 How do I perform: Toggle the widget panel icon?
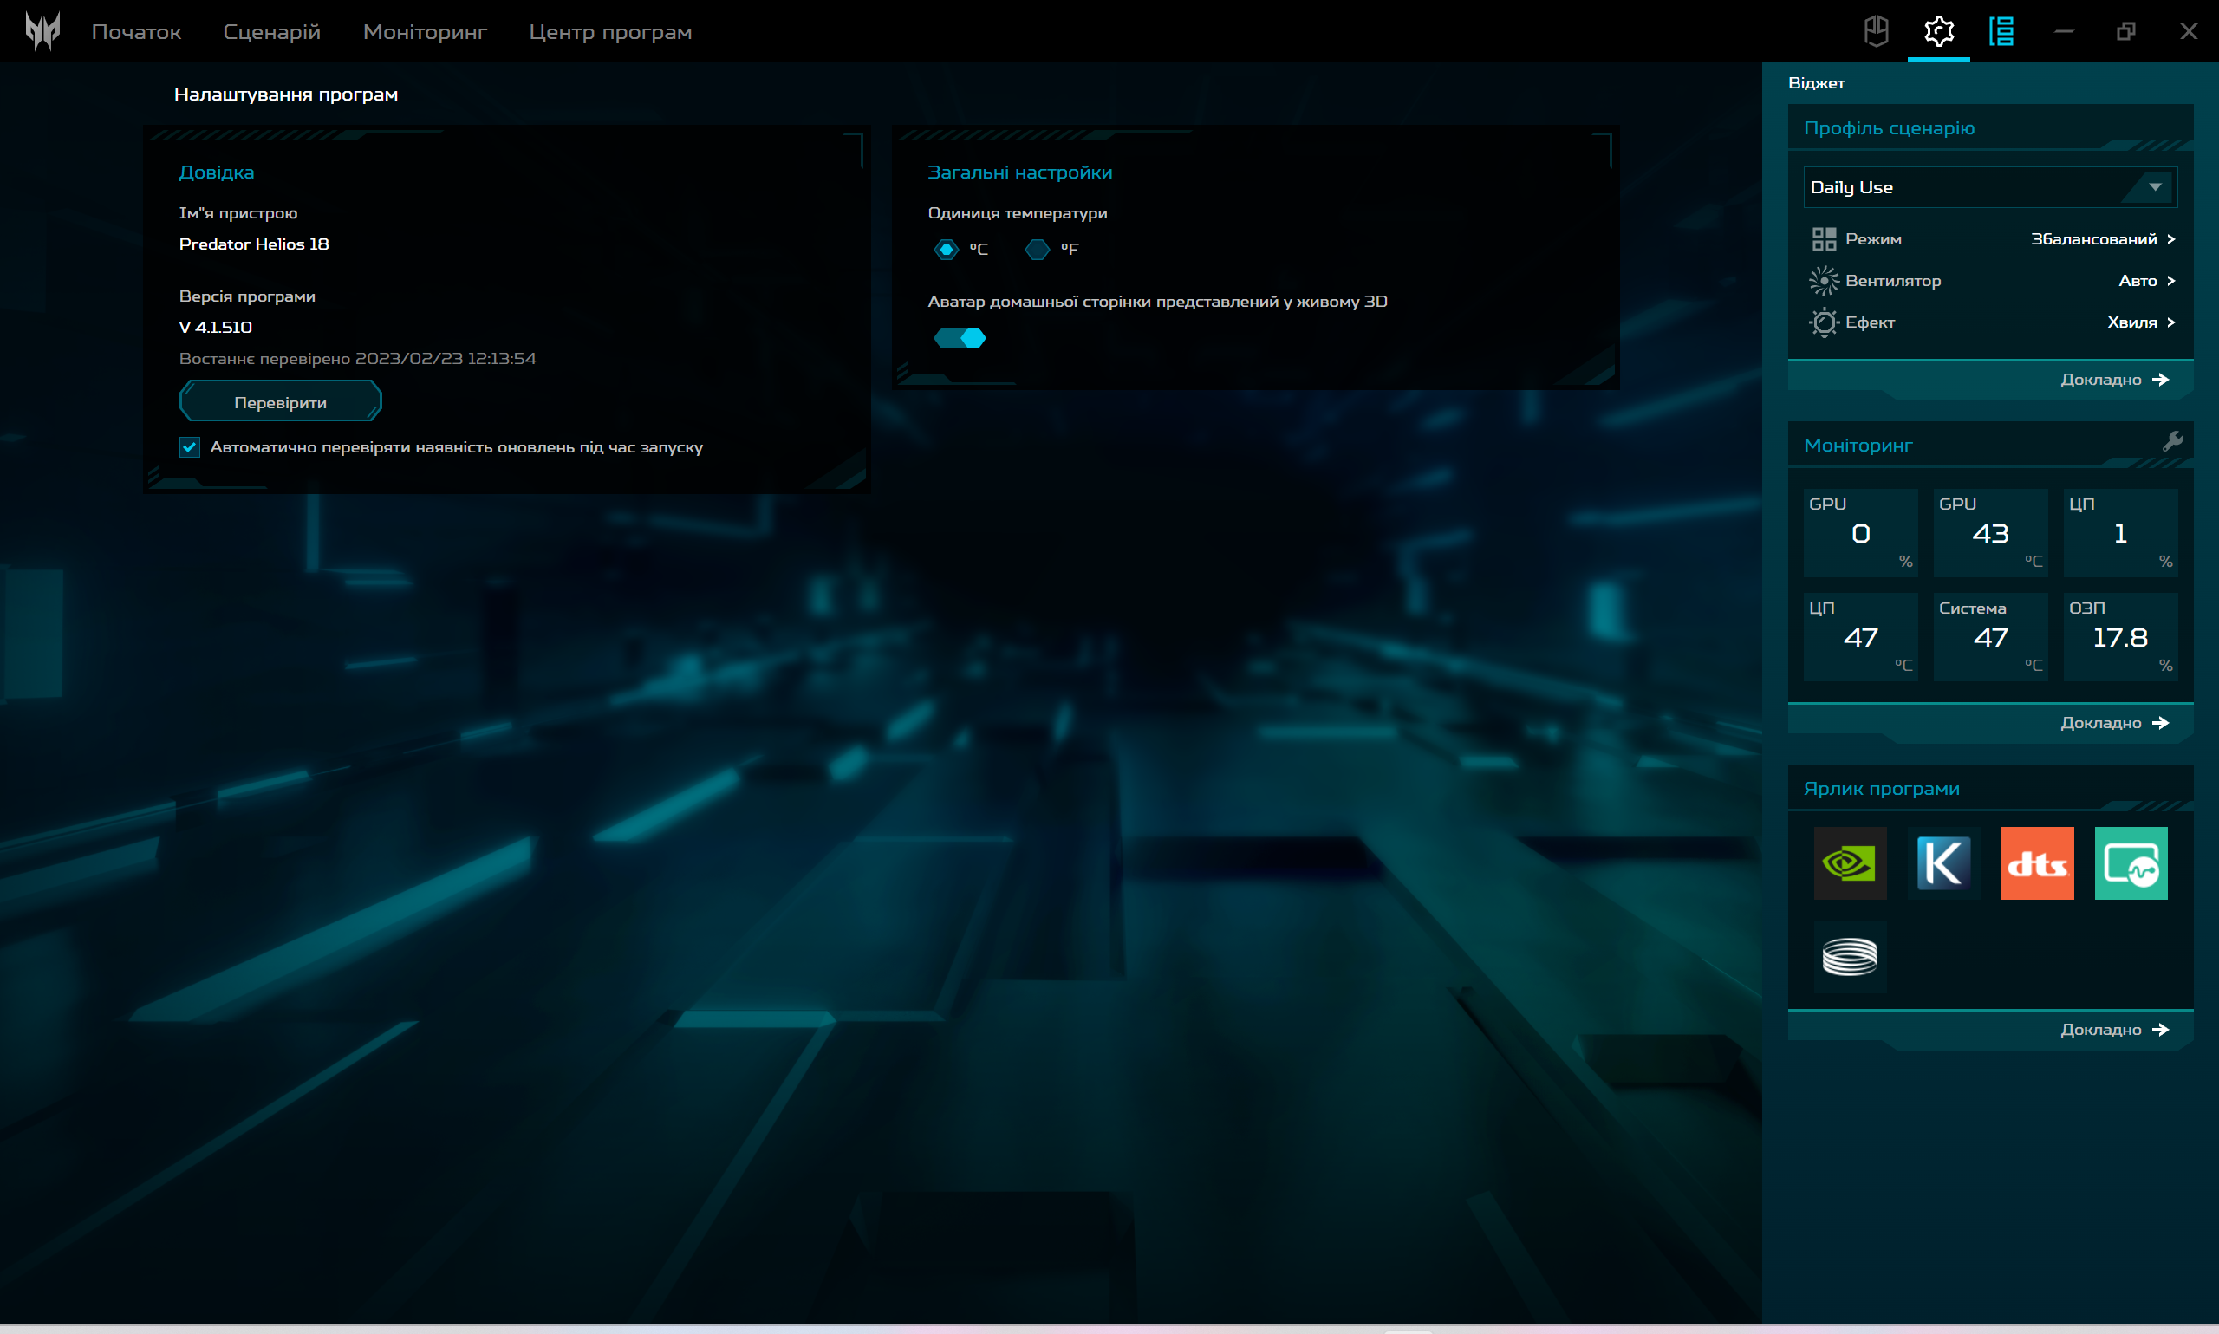[x=2001, y=31]
